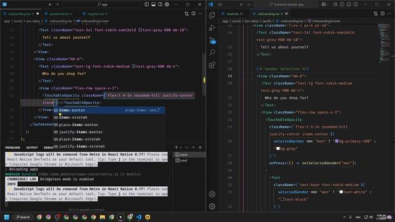Open changes compare icon in left editor
This screenshot has width=395, height=222.
[x=186, y=14]
